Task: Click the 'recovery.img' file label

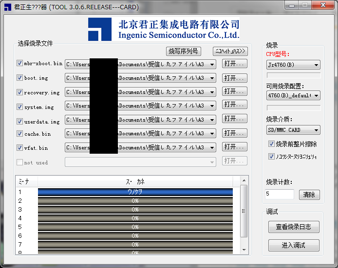Action: click(x=42, y=92)
